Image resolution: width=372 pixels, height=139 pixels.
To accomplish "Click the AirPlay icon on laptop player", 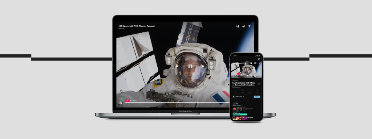I will [243, 26].
